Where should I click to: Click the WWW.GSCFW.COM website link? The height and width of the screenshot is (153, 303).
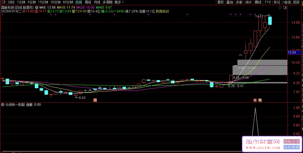point(263,148)
